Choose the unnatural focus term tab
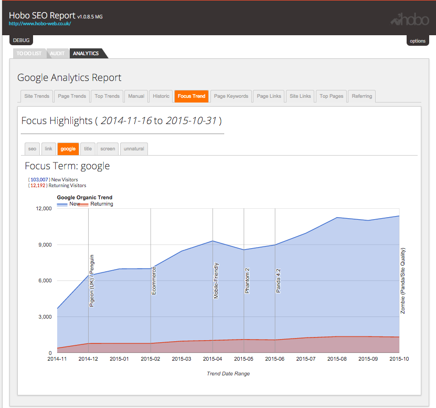 pos(134,149)
